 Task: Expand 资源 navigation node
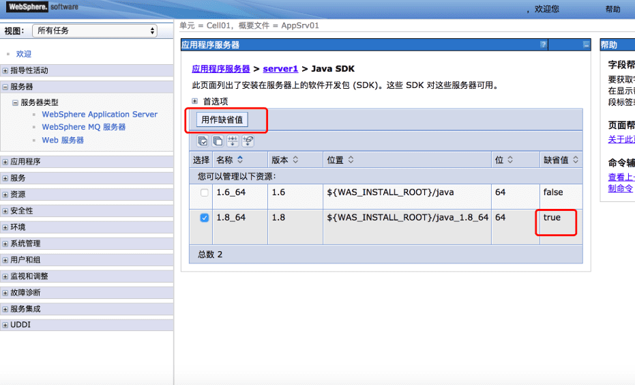[x=5, y=195]
